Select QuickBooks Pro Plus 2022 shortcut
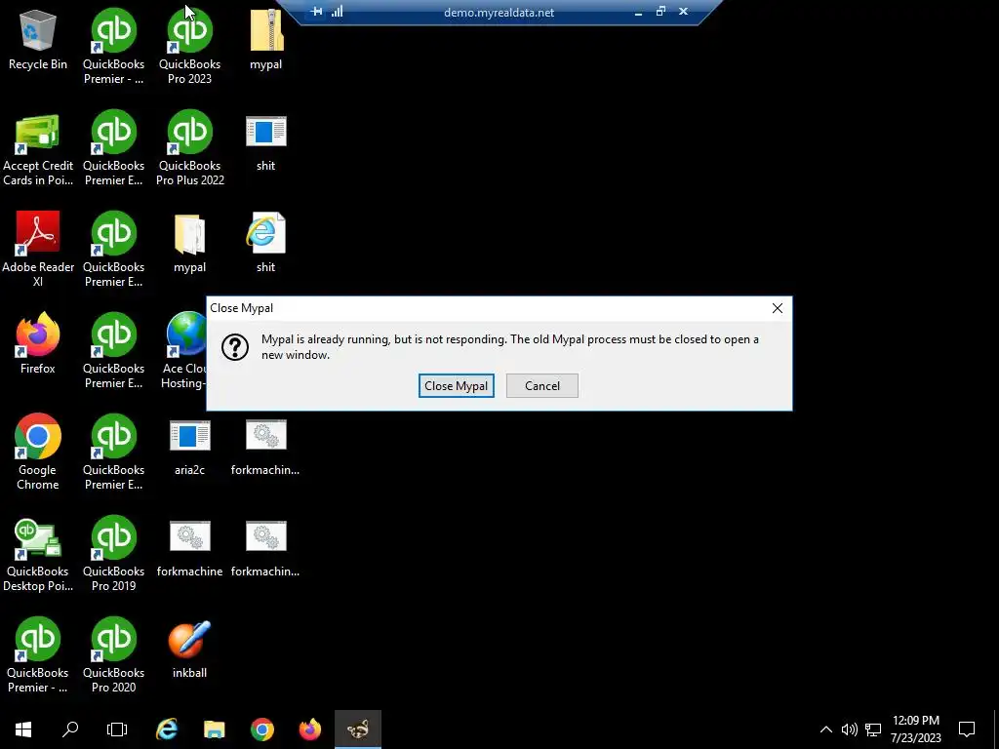 coord(190,149)
